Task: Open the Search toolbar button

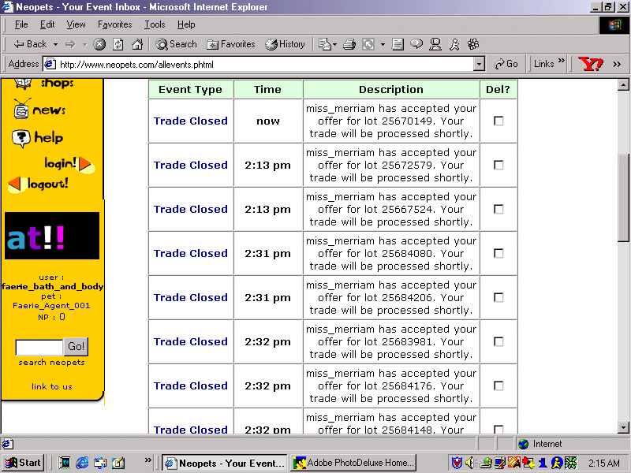Action: click(176, 44)
